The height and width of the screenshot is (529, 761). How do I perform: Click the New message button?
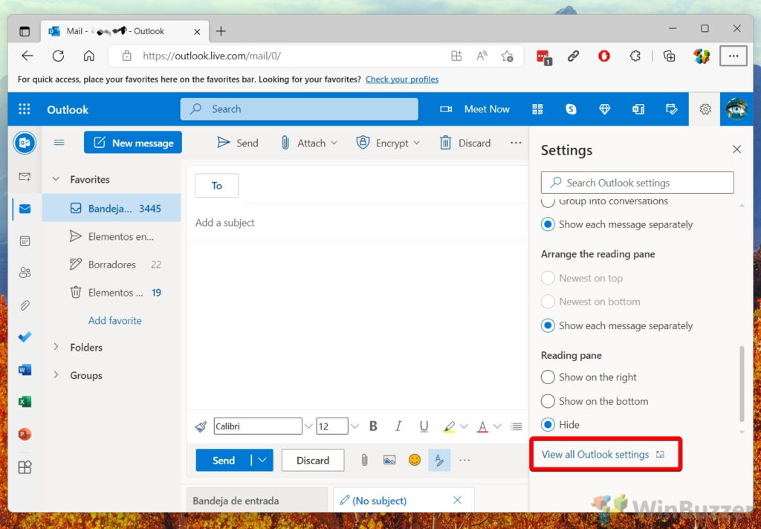coord(134,143)
